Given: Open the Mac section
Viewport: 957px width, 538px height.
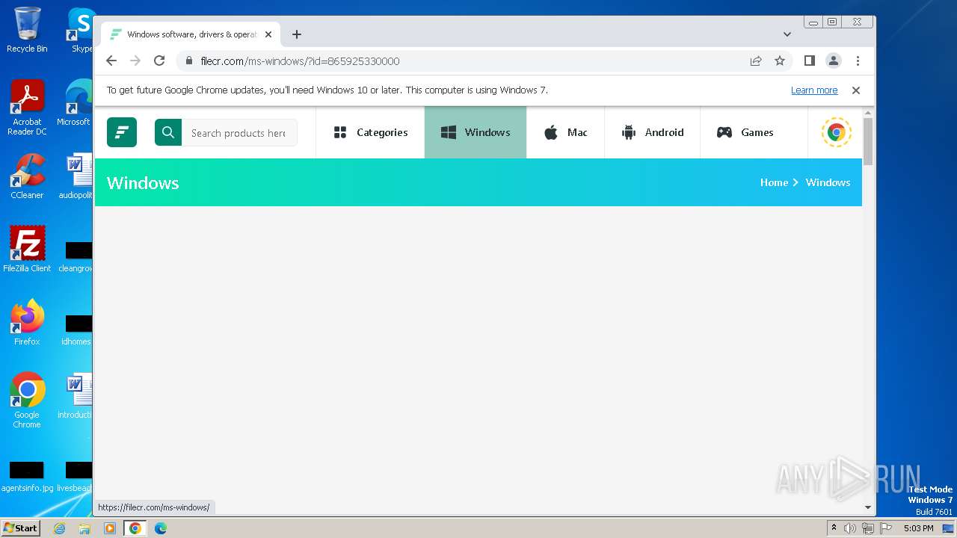Looking at the screenshot, I should (x=565, y=132).
